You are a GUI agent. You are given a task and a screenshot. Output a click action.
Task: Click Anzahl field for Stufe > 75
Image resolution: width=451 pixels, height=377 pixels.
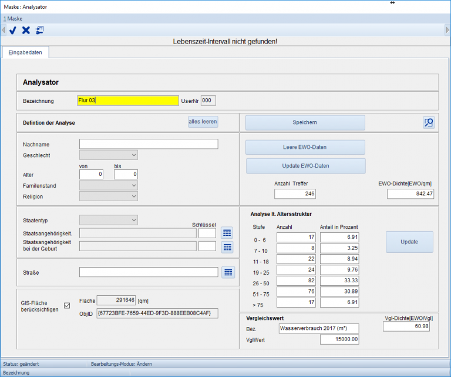point(296,302)
